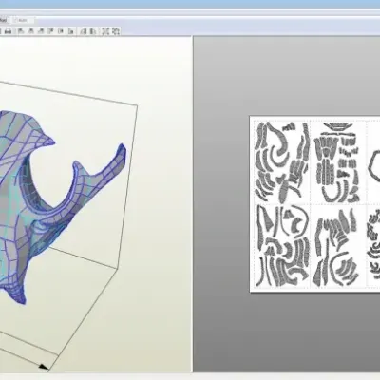Click the toolbar icon right after the printer

coord(21,31)
